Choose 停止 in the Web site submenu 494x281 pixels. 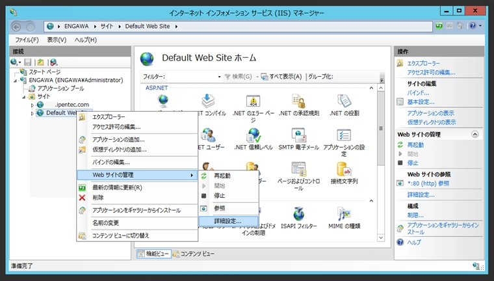pos(229,196)
